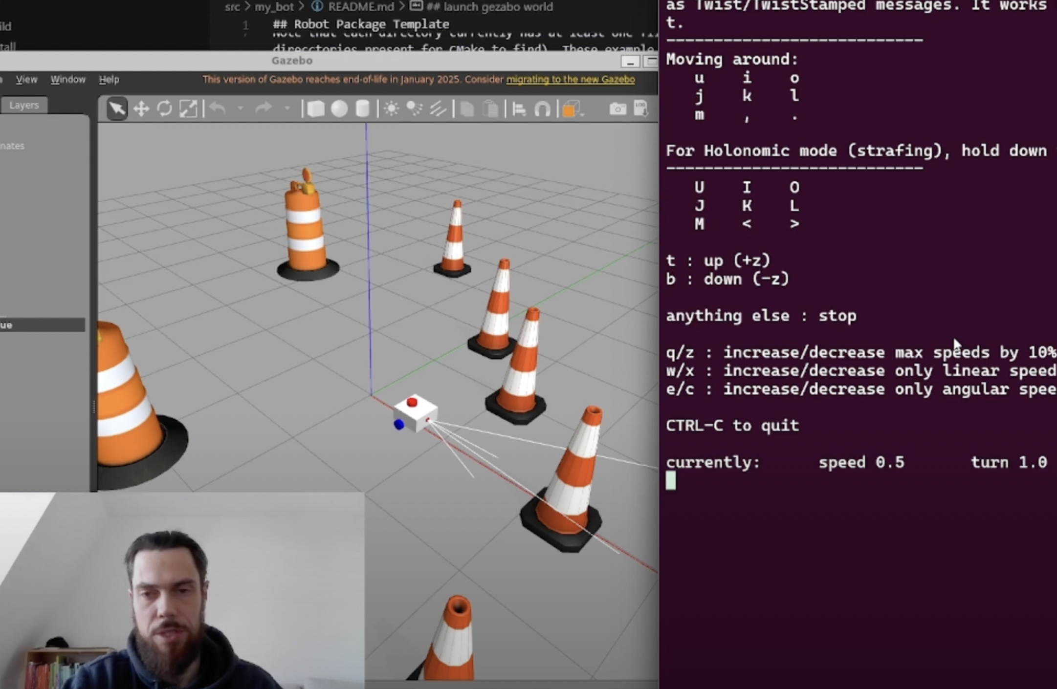The image size is (1057, 689).
Task: Click the copy icon in toolbar
Action: pos(467,109)
